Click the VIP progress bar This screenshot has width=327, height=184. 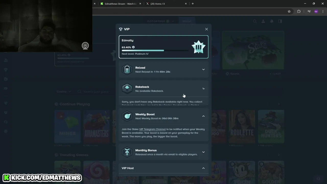tap(155, 51)
